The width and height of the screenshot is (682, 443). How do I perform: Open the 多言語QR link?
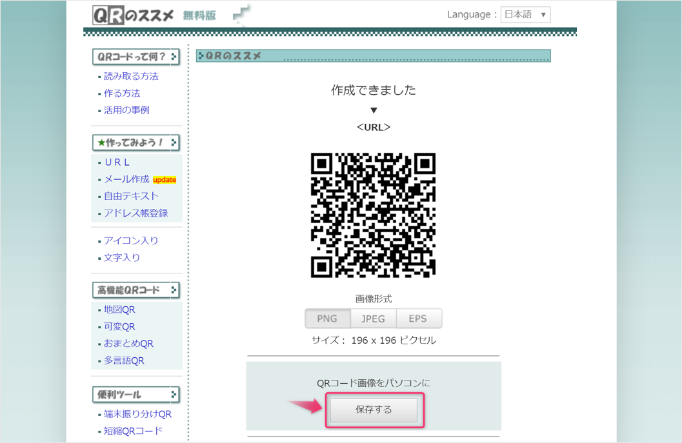[x=123, y=360]
